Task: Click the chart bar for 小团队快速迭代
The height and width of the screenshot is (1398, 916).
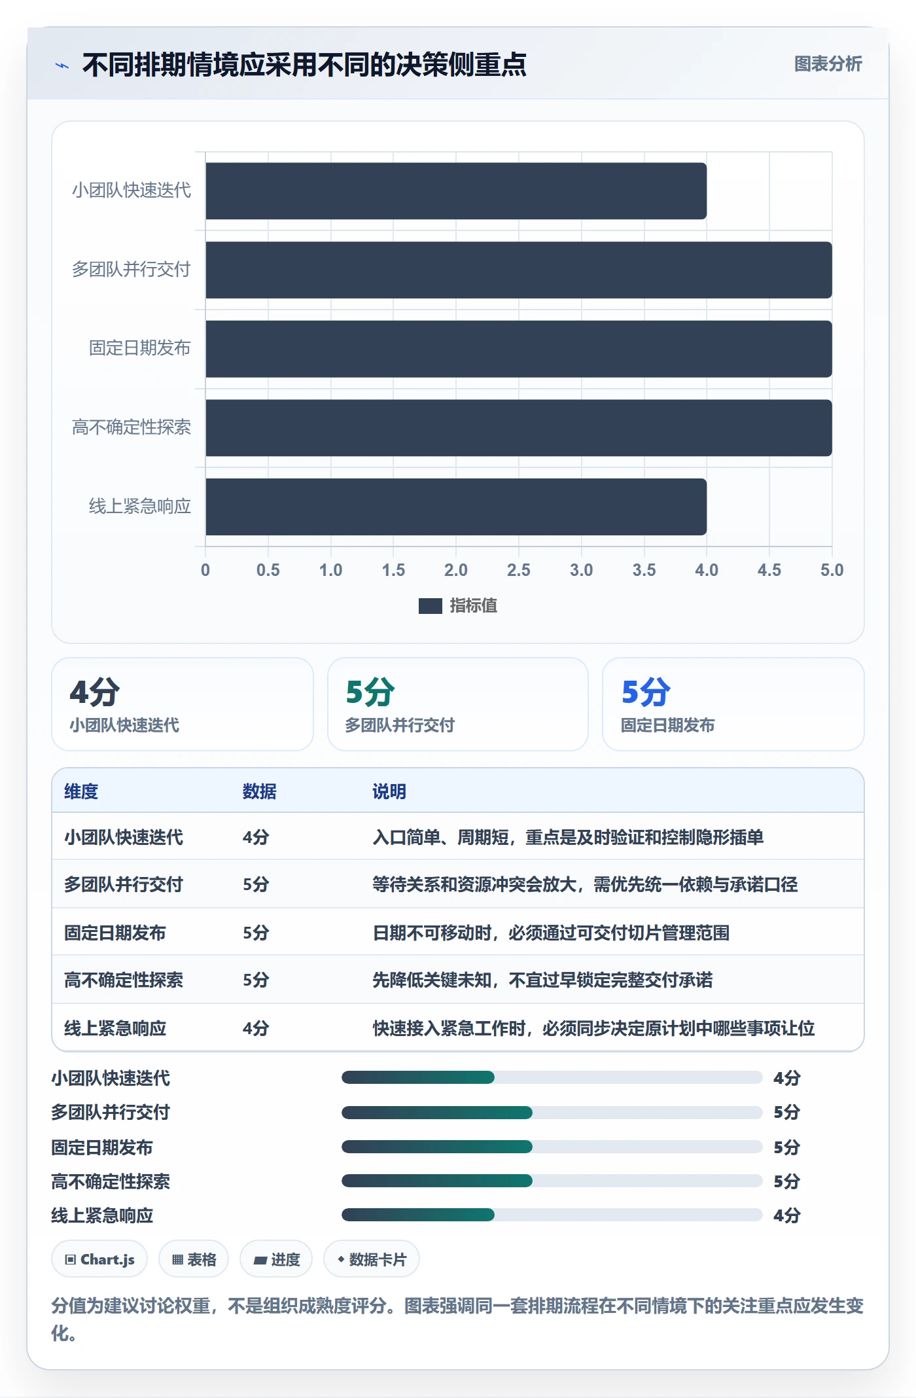Action: (x=456, y=191)
